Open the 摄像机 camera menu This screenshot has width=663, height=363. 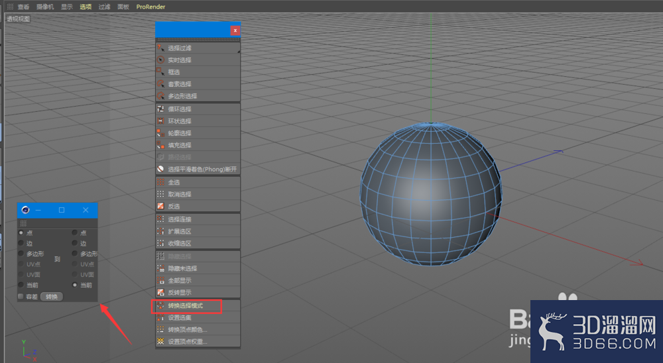coord(45,7)
